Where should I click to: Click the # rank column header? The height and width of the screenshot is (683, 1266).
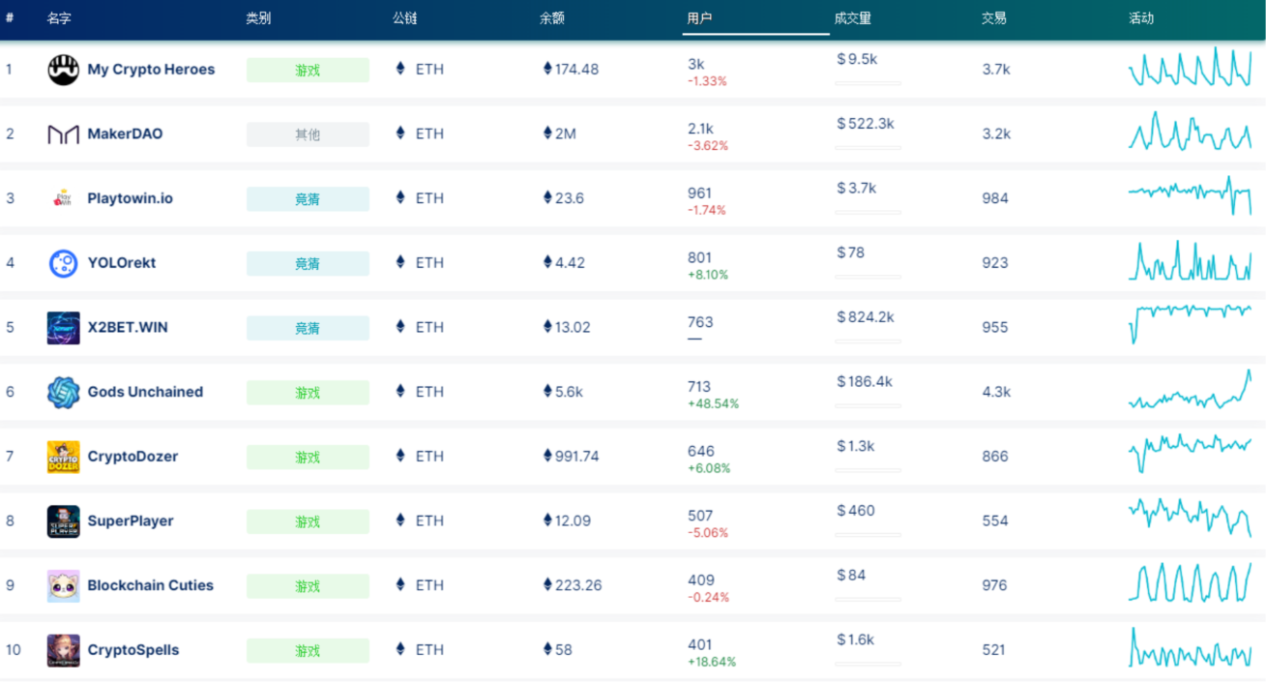click(10, 18)
